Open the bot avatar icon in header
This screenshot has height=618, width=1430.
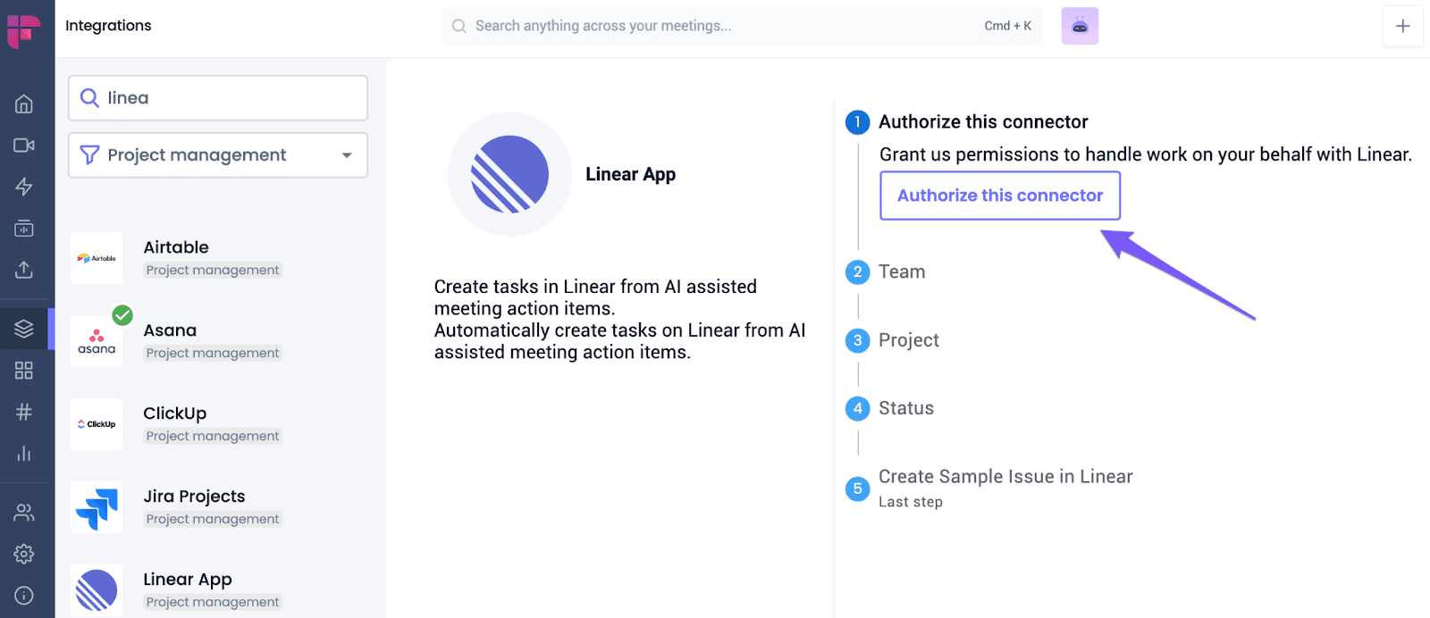coord(1080,26)
